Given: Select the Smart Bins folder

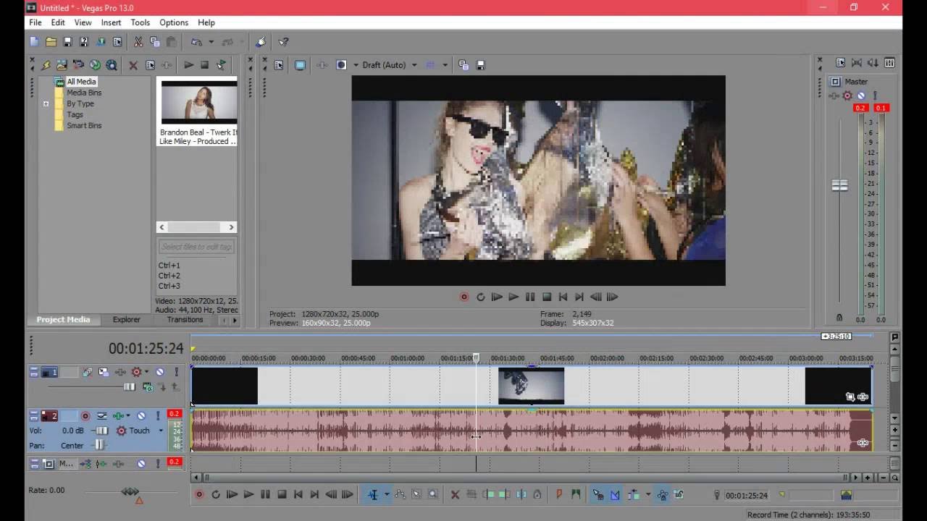Looking at the screenshot, I should (84, 125).
